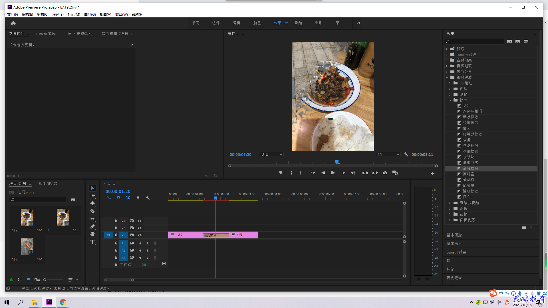Select the Type tool

tap(92, 242)
